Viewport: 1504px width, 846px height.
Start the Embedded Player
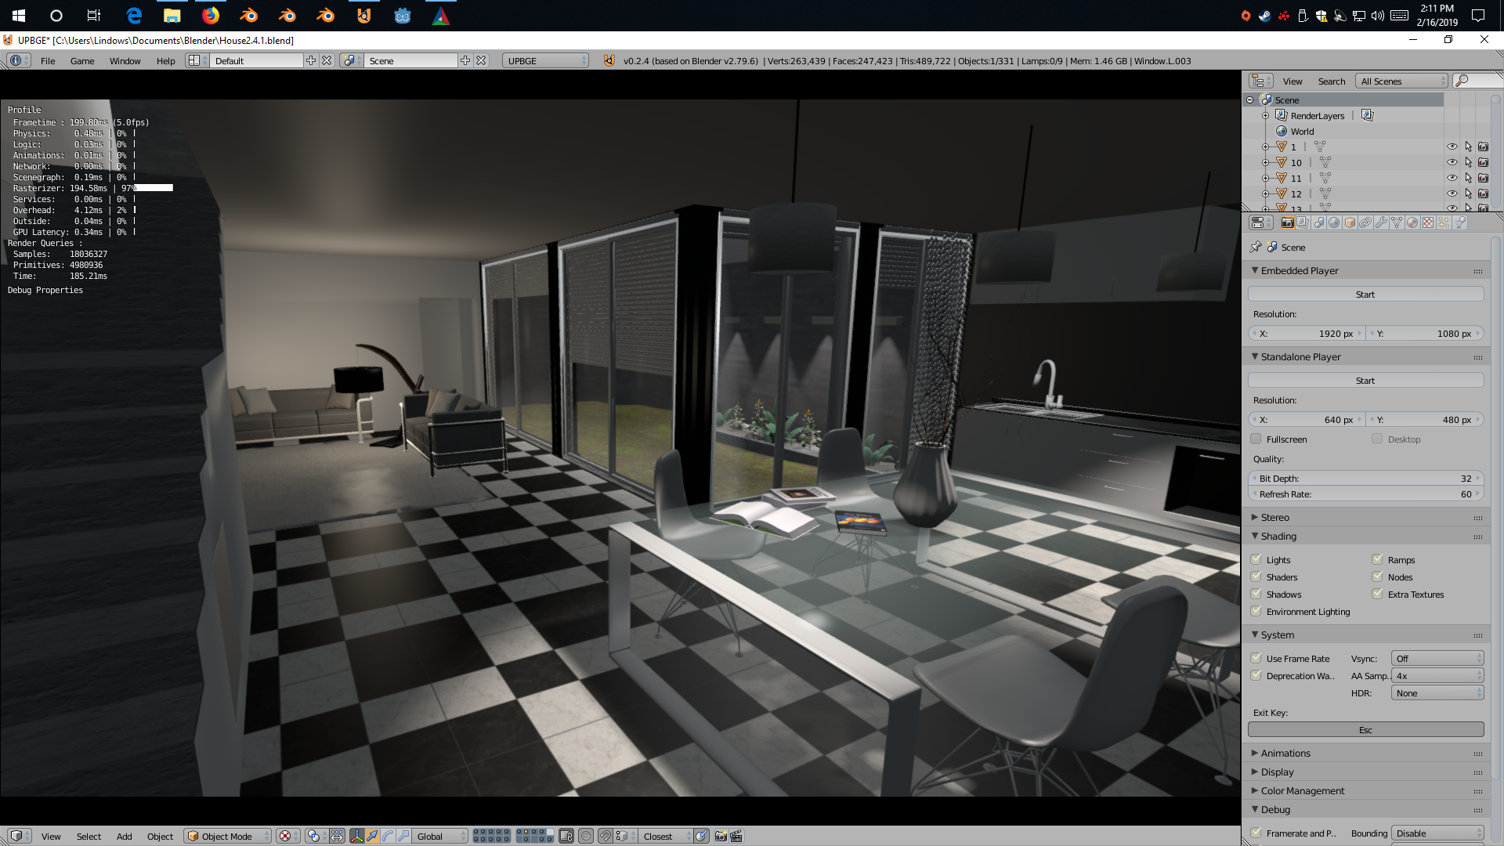click(1365, 295)
